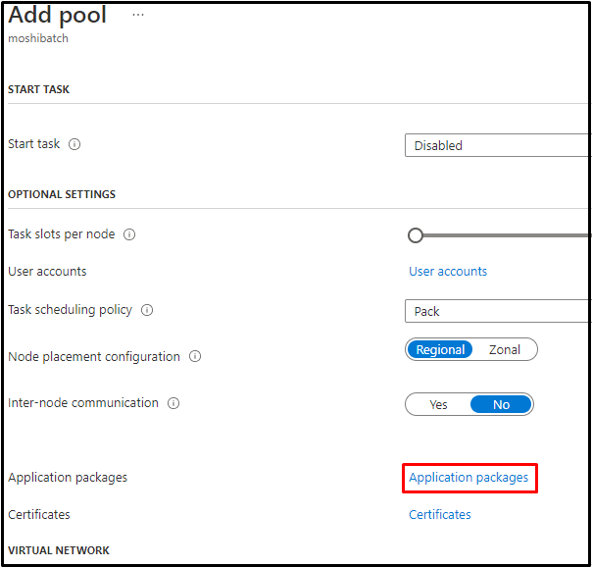
Task: Select Regional node placement
Action: click(440, 349)
